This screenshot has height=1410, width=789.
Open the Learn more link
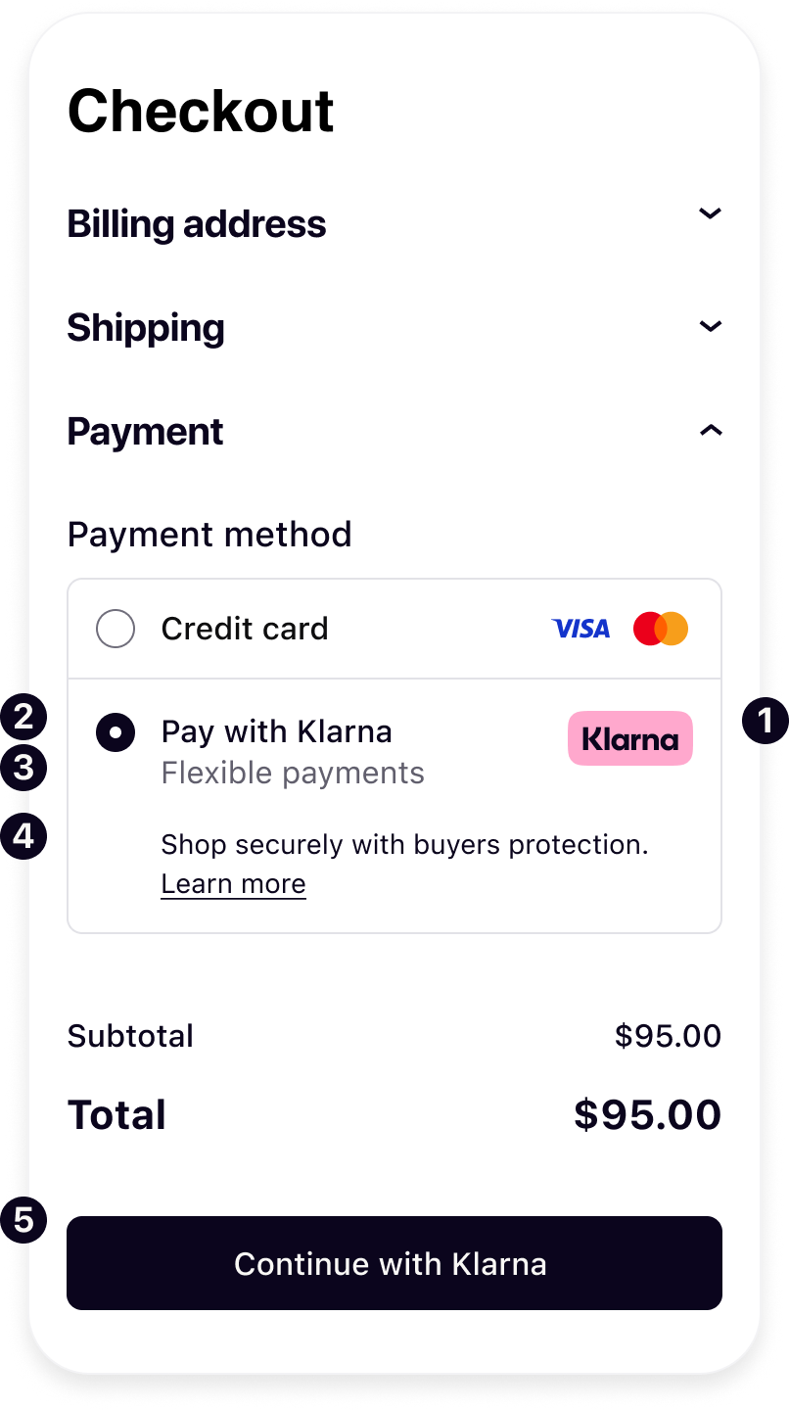click(234, 884)
